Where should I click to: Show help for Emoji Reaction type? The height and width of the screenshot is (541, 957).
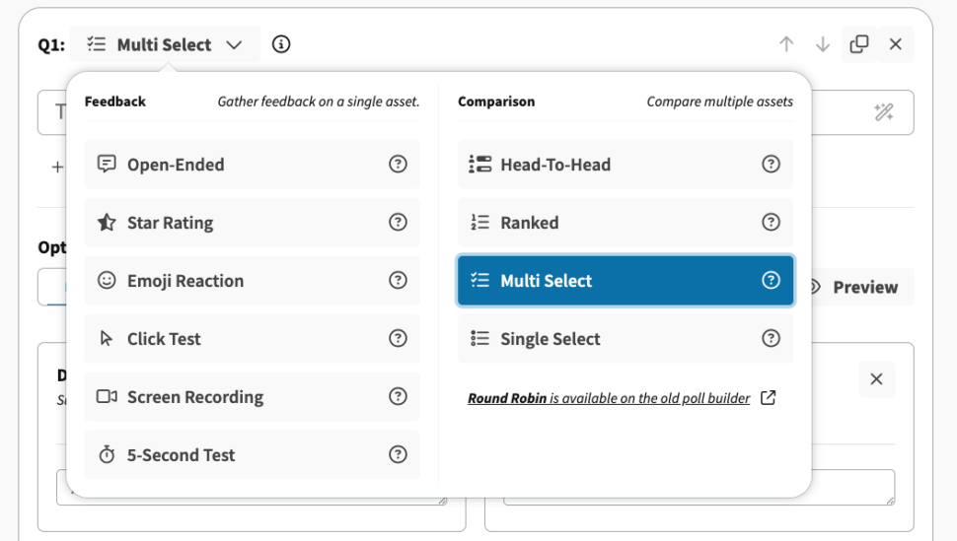(x=398, y=281)
